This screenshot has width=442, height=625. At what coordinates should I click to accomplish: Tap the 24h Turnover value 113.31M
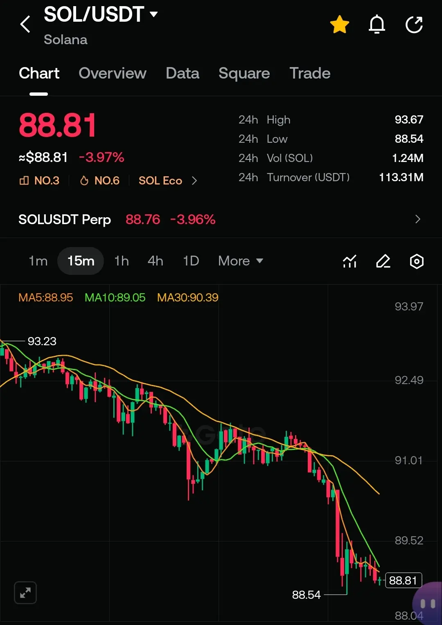pos(401,177)
